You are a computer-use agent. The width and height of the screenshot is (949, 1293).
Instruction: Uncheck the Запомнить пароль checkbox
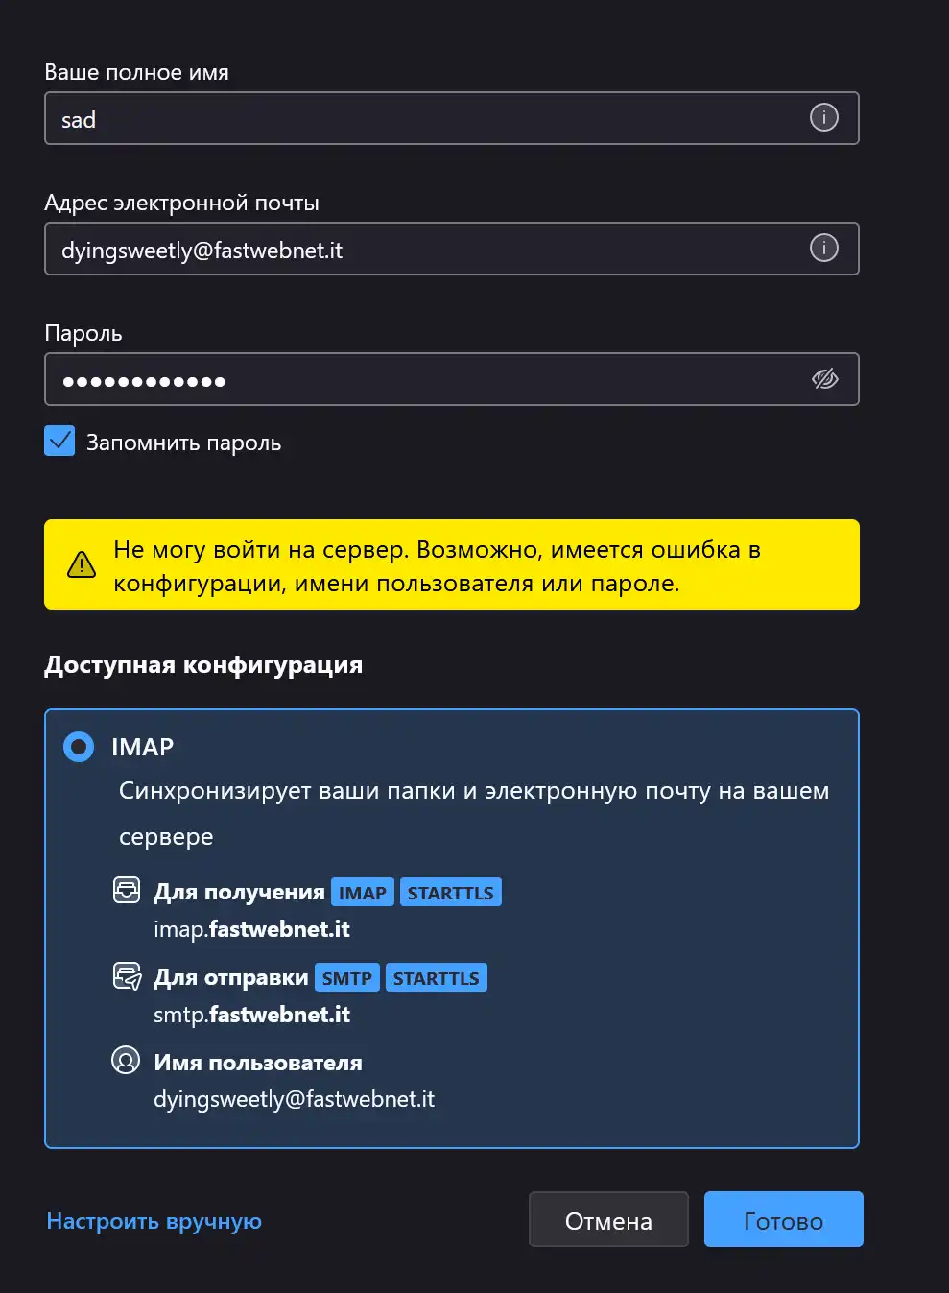click(59, 441)
